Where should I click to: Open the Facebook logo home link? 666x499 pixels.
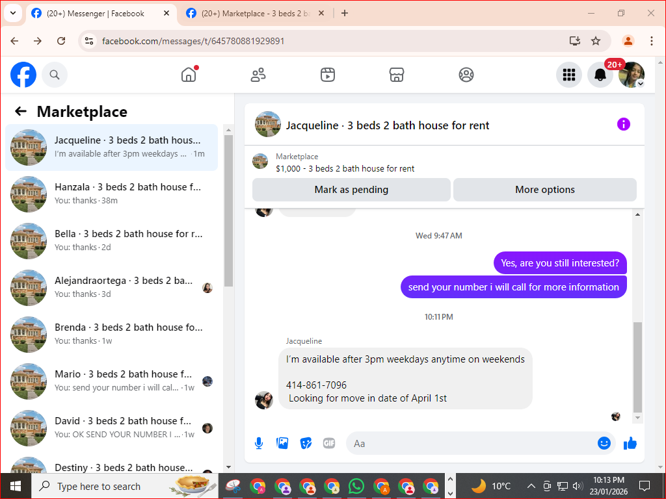tap(23, 75)
